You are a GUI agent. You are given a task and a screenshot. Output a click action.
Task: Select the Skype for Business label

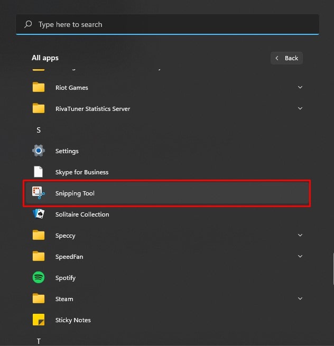82,172
